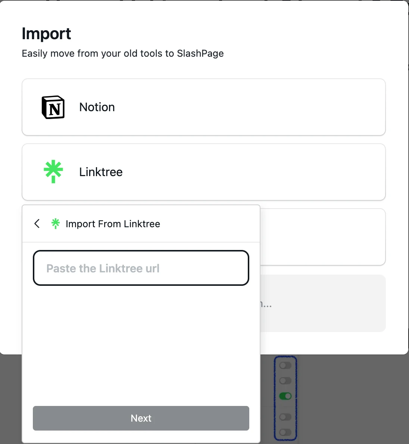
Task: Toggle the first switch in the background page
Action: coord(285,365)
